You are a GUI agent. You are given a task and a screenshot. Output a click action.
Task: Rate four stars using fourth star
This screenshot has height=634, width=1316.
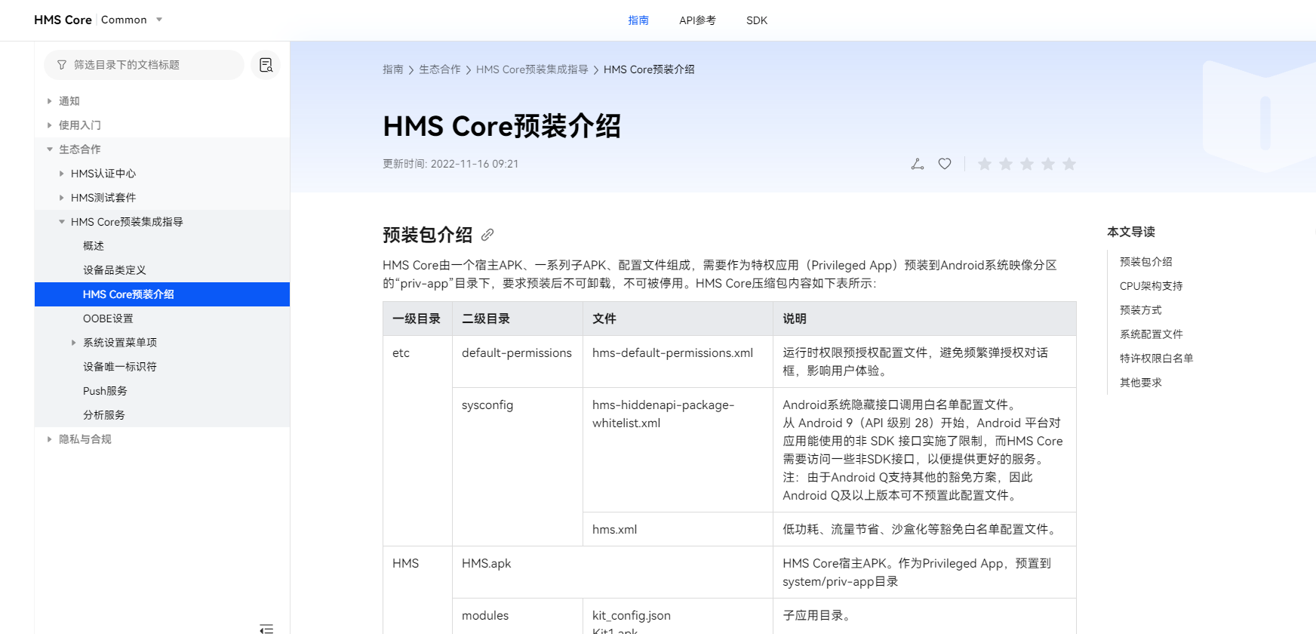tap(1048, 164)
